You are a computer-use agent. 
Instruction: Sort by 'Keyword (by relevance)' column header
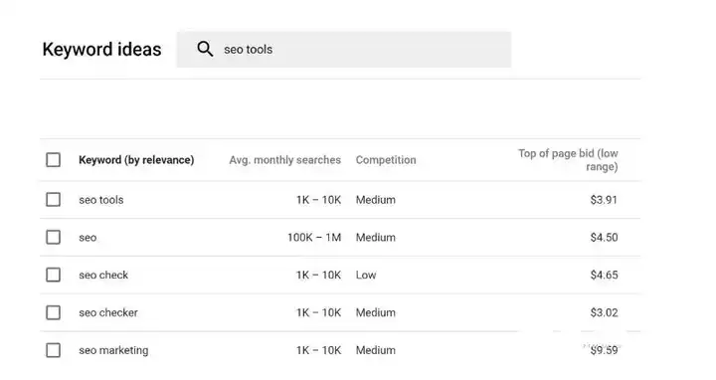click(136, 160)
